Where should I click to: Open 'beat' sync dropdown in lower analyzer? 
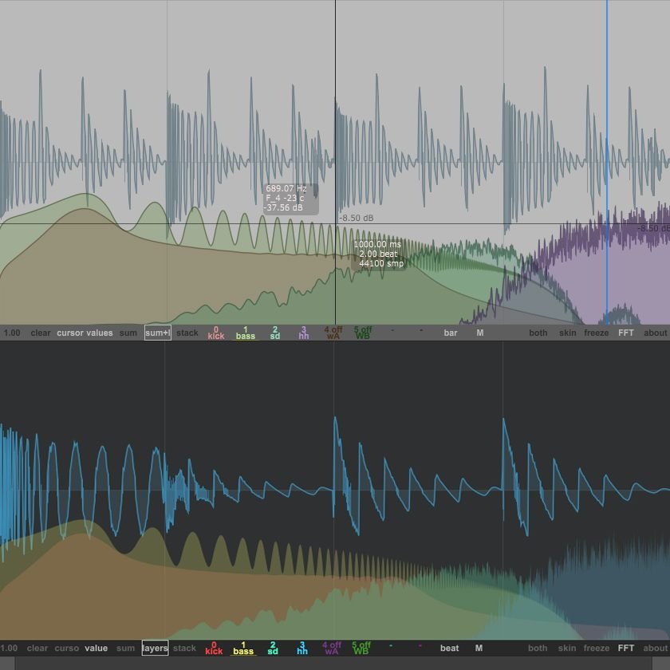pyautogui.click(x=450, y=648)
